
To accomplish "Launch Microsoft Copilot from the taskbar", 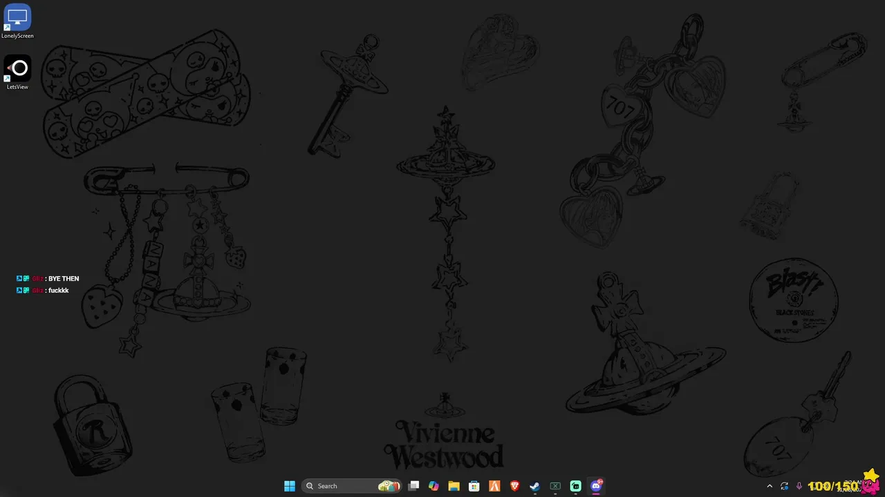I will click(434, 486).
